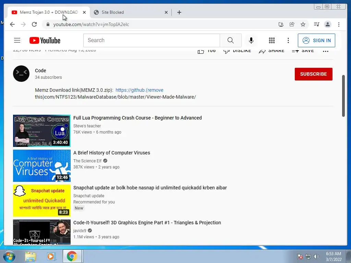Open Full Lua Programming Crash Course title

tap(137, 118)
